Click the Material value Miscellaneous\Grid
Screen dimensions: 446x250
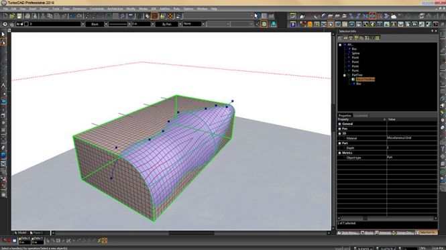pyautogui.click(x=399, y=138)
